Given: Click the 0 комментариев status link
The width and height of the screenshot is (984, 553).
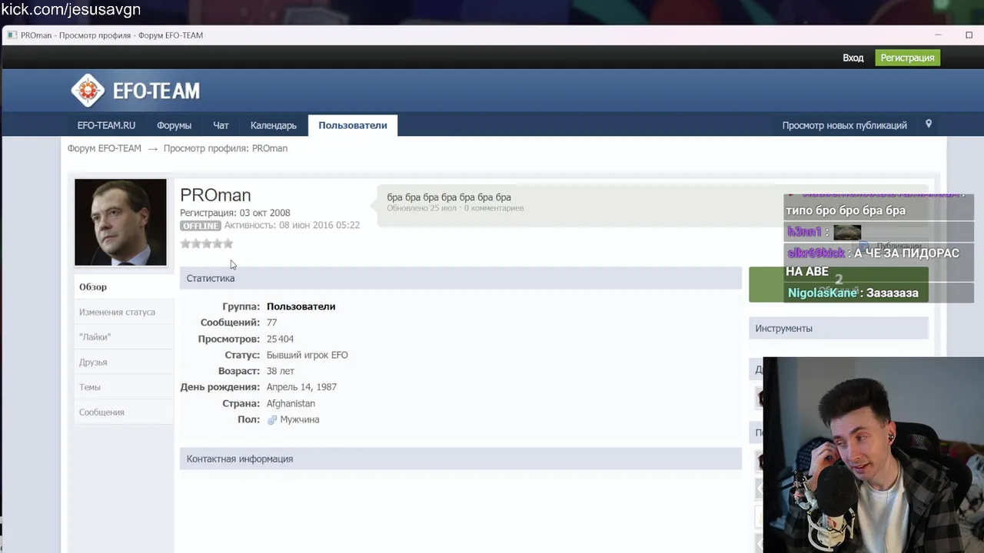Looking at the screenshot, I should (x=494, y=208).
